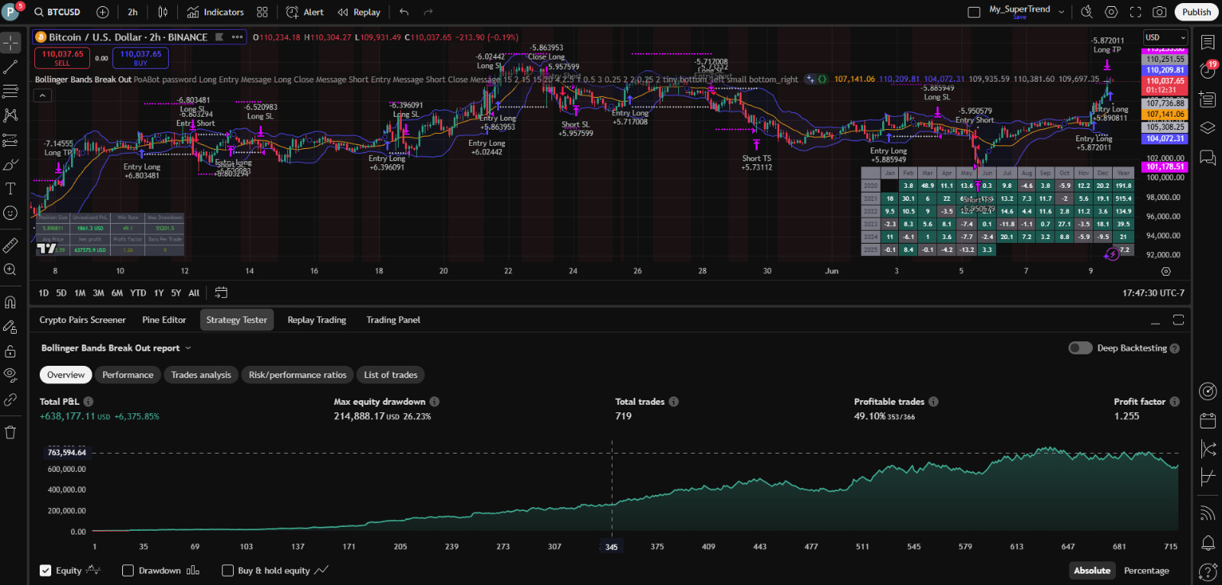Collapse the indicator legend arrow
Image resolution: width=1222 pixels, height=585 pixels.
pyautogui.click(x=43, y=95)
